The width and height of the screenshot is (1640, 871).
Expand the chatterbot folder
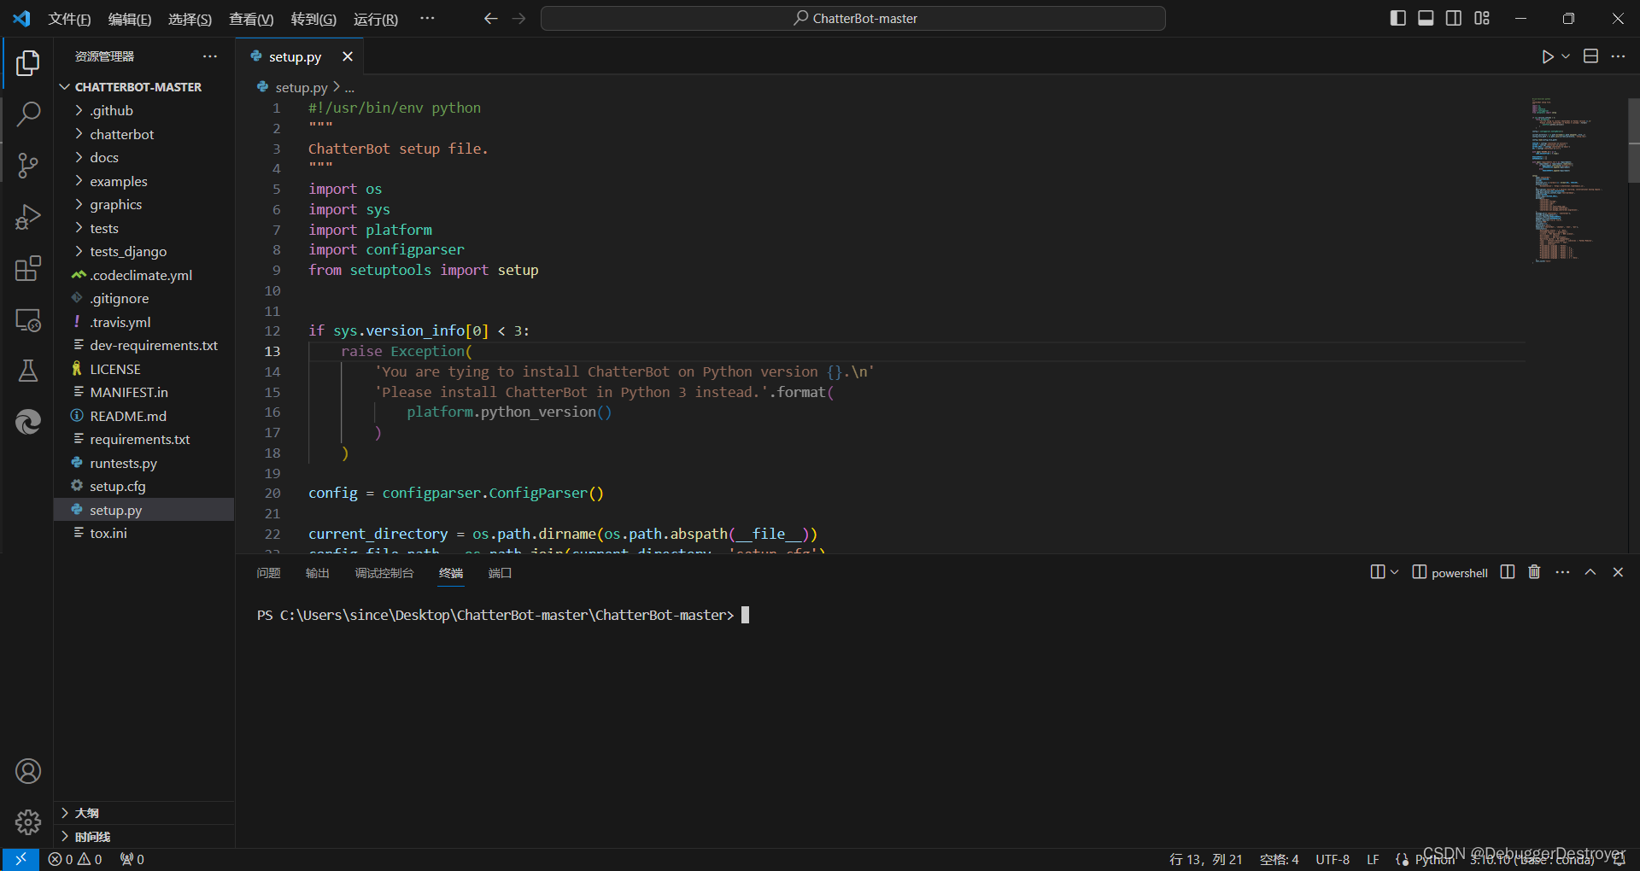tap(144, 134)
